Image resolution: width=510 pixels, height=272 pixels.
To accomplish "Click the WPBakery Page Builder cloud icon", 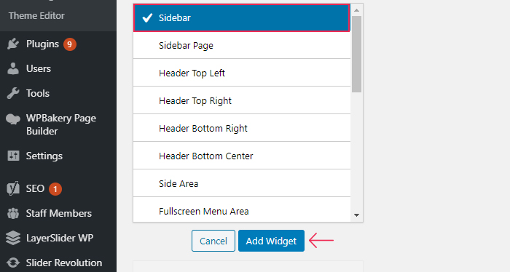I will [x=13, y=119].
